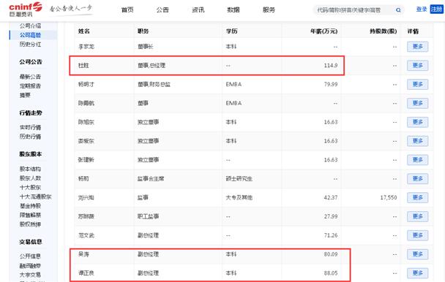Click 更多 in the 职工监事 row

(x=417, y=216)
